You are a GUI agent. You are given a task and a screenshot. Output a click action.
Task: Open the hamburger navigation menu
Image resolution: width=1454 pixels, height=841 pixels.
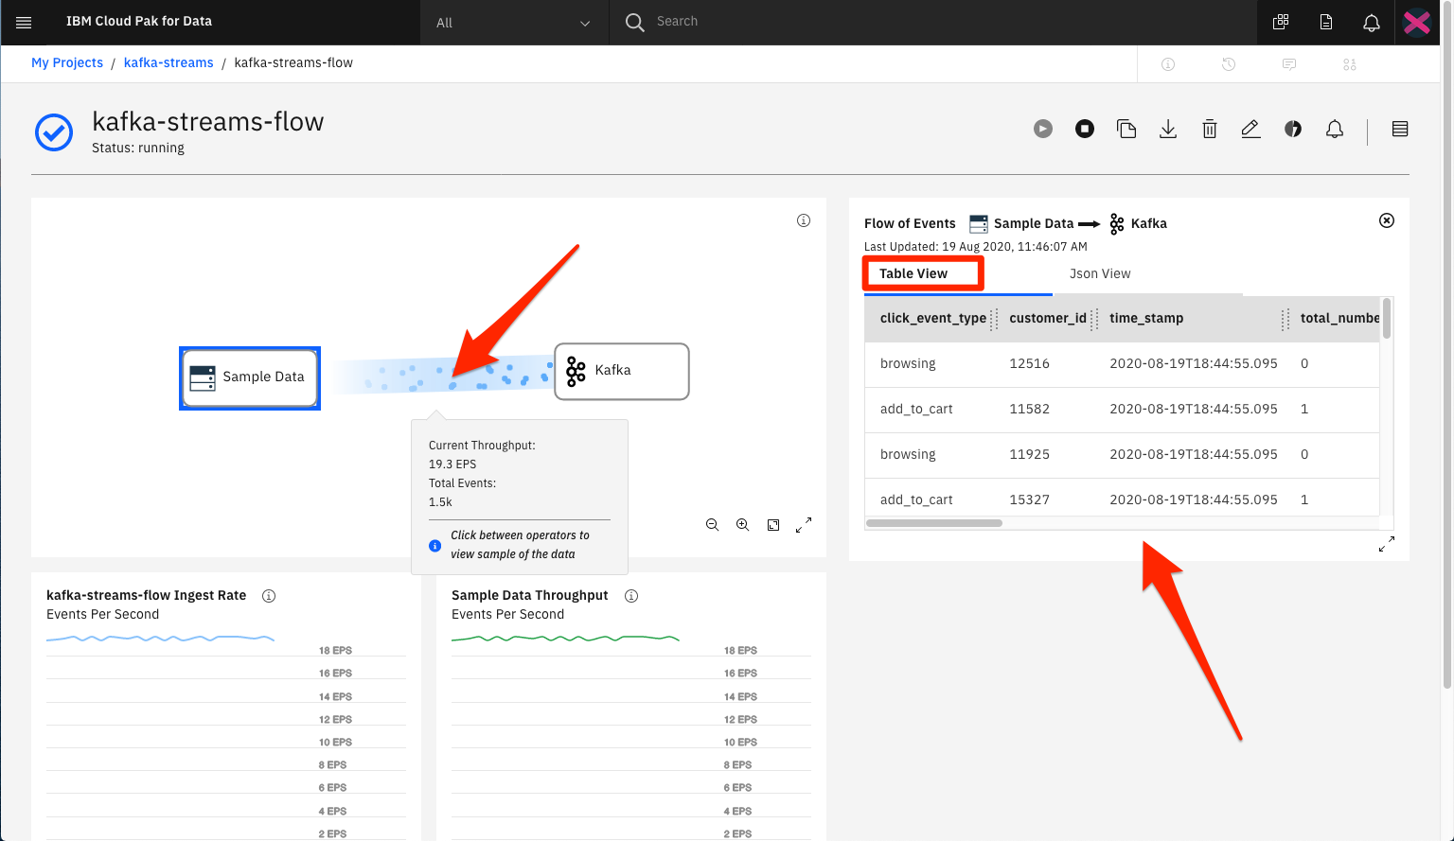point(24,22)
